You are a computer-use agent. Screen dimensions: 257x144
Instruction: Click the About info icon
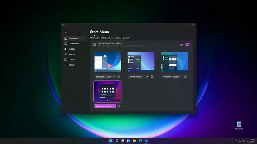tap(66, 65)
